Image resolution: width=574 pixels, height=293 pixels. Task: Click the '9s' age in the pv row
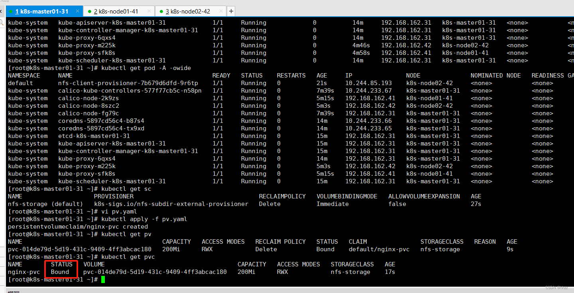(510, 249)
